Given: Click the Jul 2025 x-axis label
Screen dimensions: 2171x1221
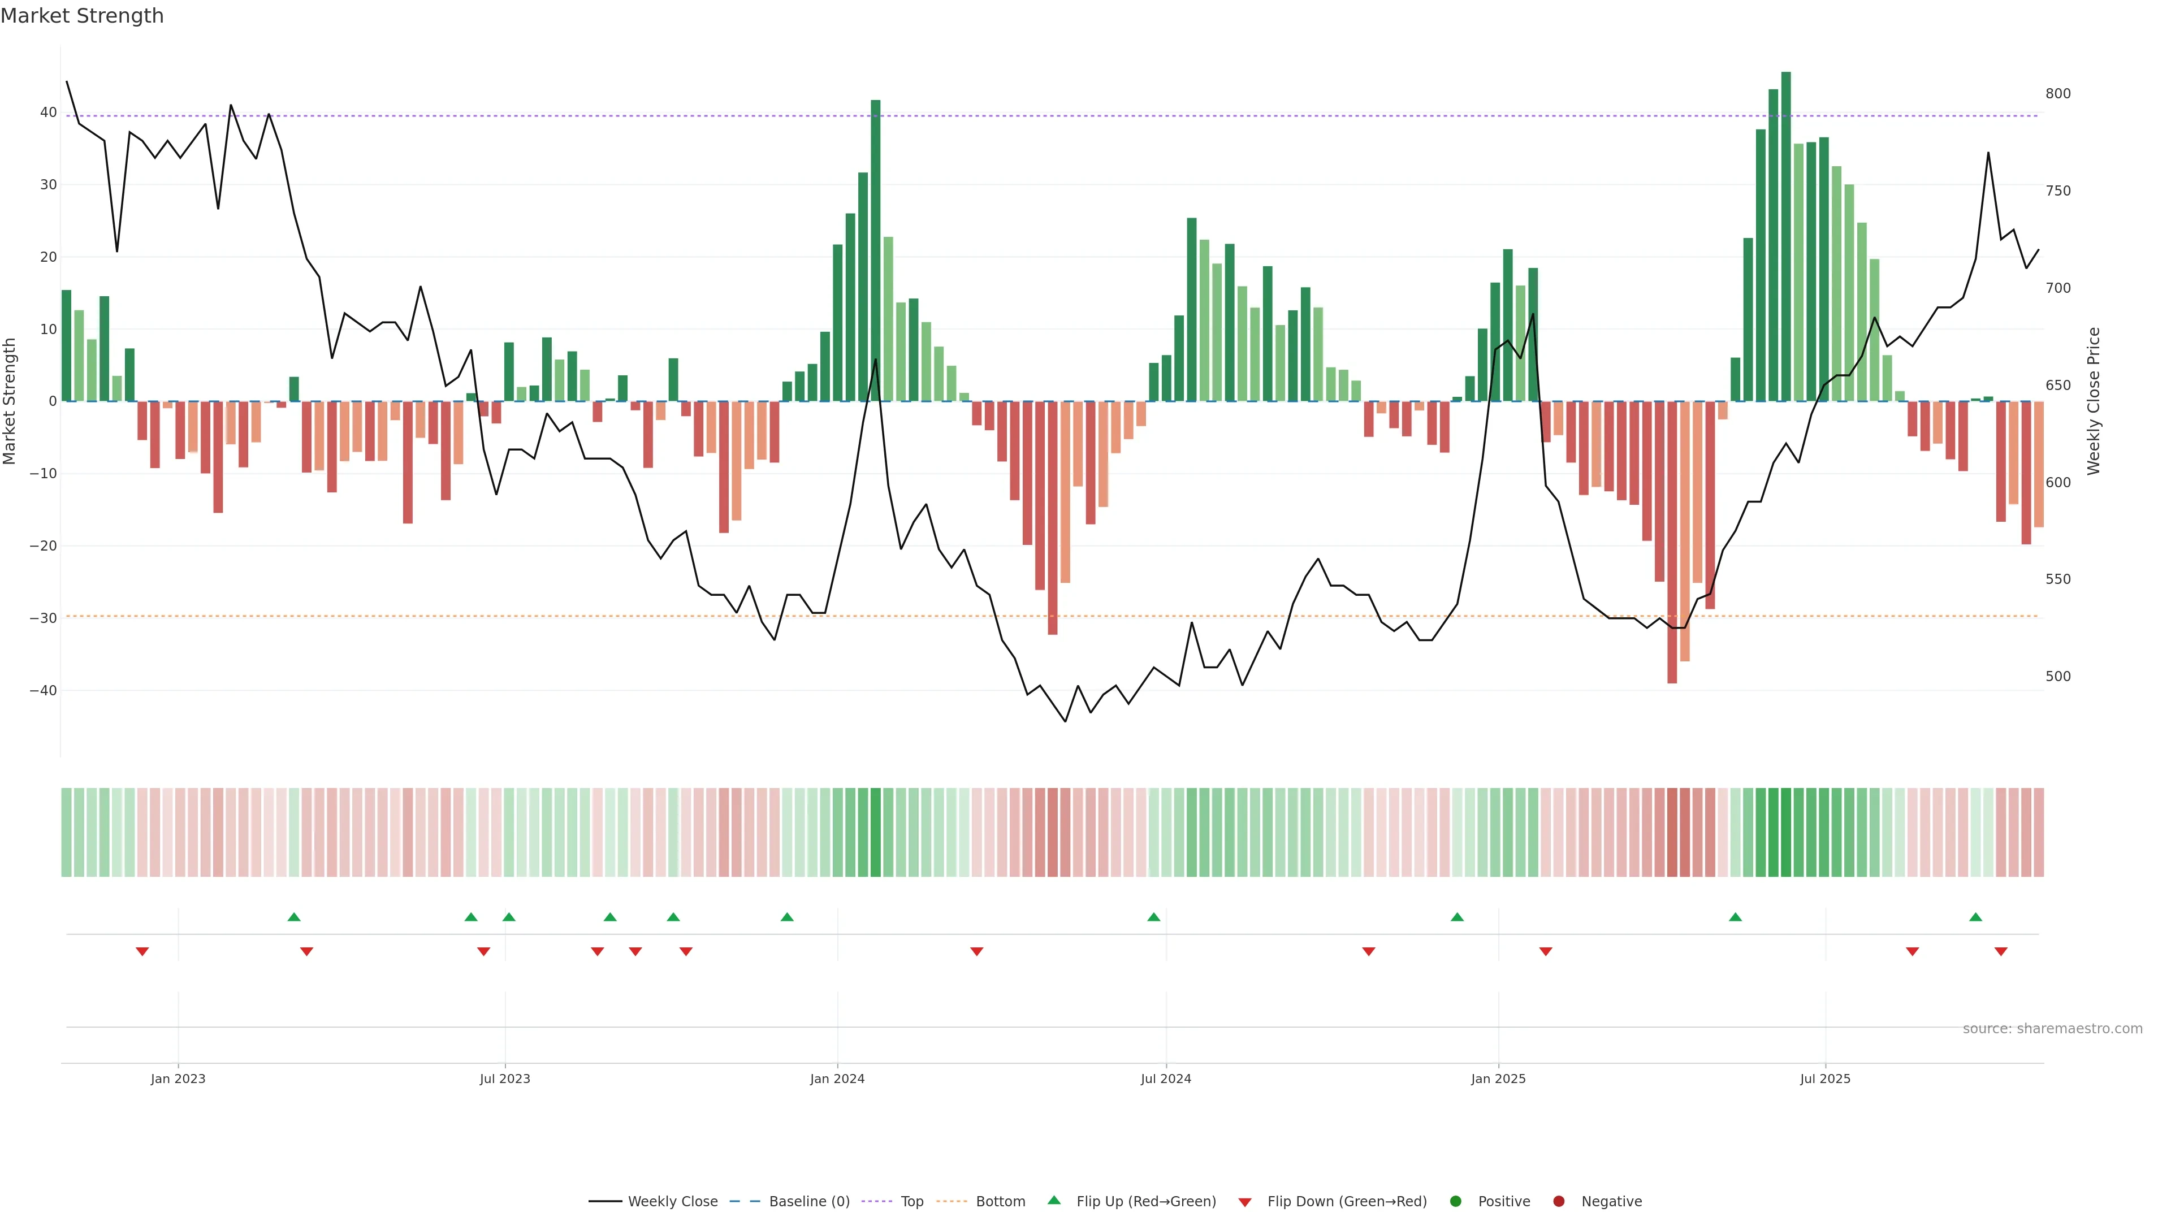Looking at the screenshot, I should point(1824,1079).
